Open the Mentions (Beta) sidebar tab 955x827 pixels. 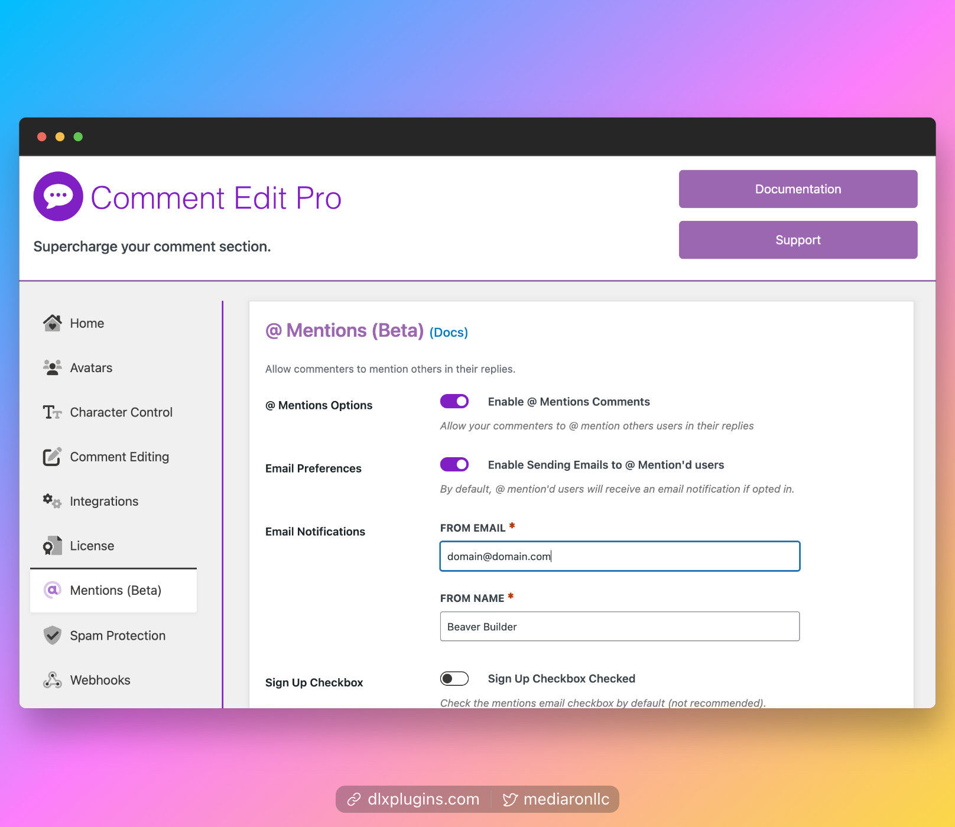pyautogui.click(x=115, y=591)
